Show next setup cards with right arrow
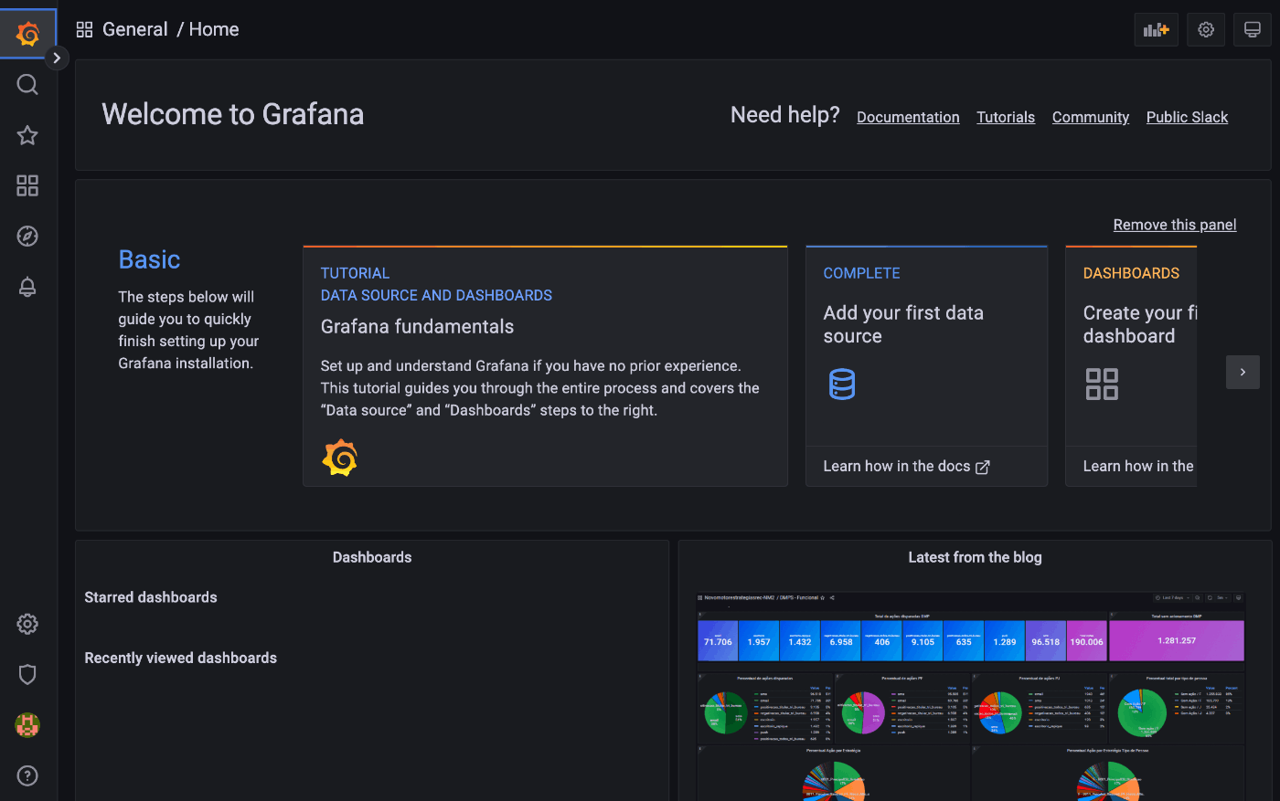Image resolution: width=1280 pixels, height=801 pixels. (x=1243, y=372)
